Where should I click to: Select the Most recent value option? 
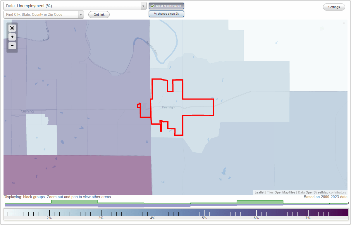click(x=166, y=6)
